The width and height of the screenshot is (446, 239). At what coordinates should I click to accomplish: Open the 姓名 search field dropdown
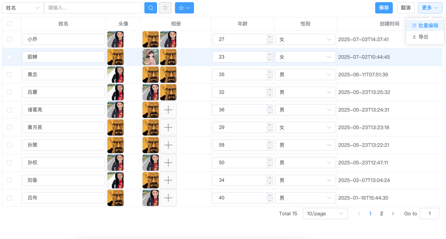pos(23,8)
